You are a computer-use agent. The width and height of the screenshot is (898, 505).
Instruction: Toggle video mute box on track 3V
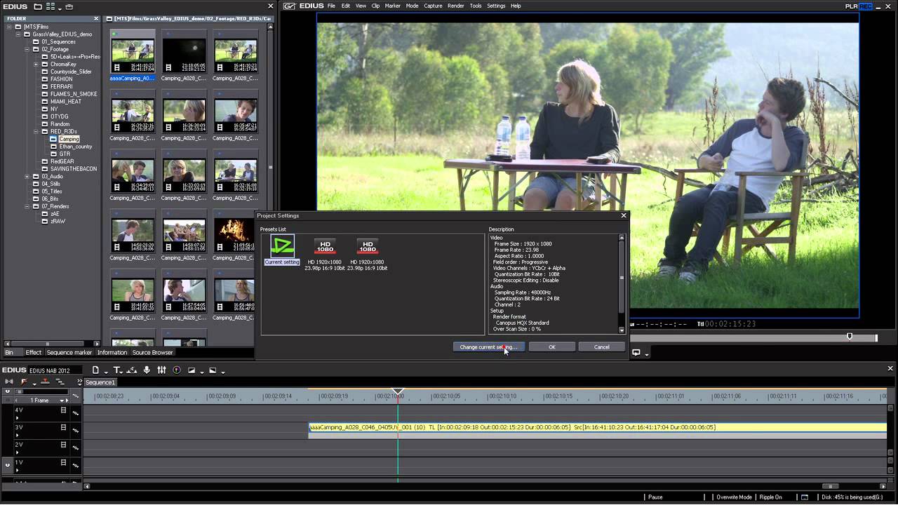pos(63,427)
